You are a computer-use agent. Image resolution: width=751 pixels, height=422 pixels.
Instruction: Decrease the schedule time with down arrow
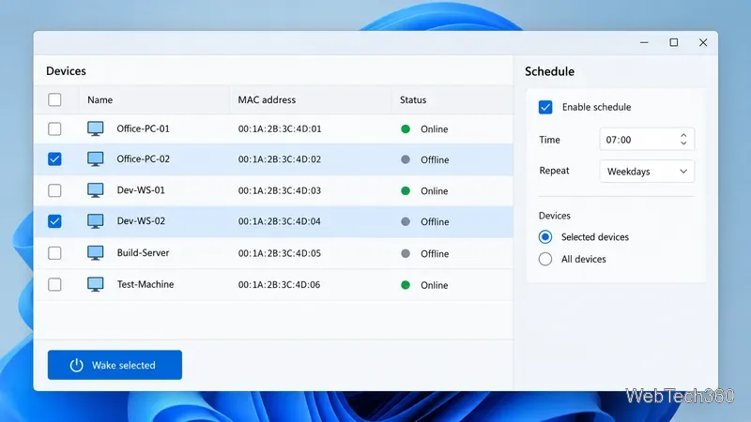pos(683,143)
